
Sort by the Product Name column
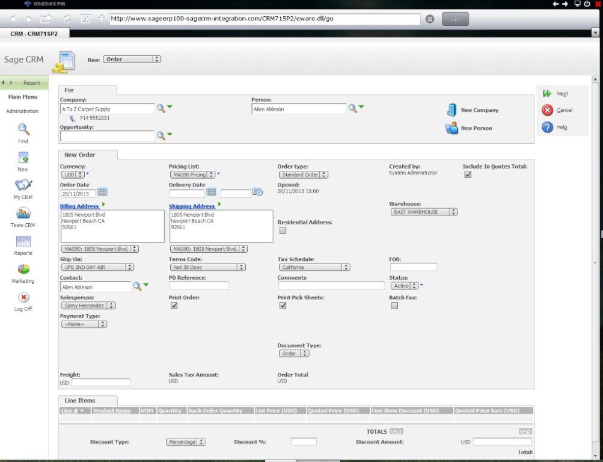(x=112, y=411)
